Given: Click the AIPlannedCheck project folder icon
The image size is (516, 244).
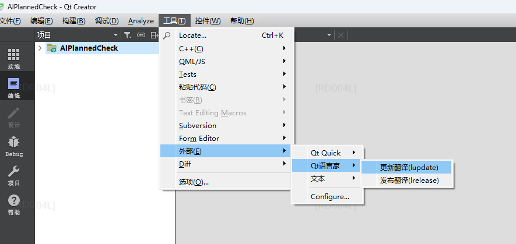Looking at the screenshot, I should 52,48.
